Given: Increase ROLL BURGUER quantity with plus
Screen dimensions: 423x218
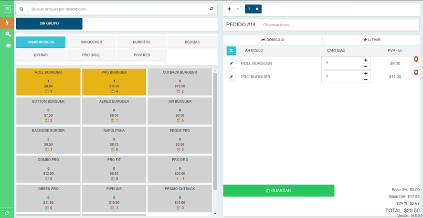Looking at the screenshot, I should 366,60.
